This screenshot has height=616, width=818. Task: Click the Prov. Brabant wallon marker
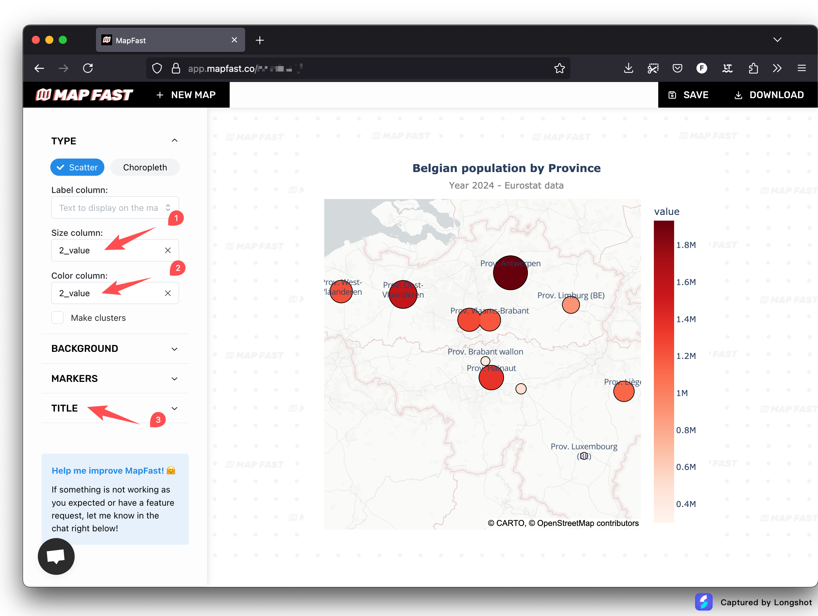pos(486,361)
